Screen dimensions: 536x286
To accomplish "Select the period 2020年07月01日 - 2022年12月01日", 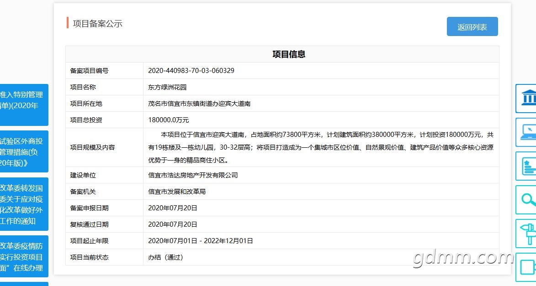I will (x=200, y=240).
